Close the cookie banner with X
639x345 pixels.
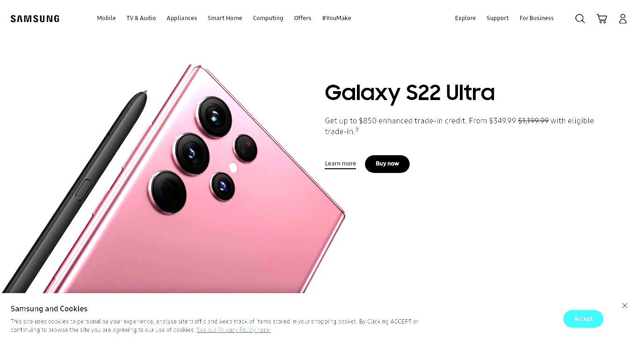click(624, 305)
